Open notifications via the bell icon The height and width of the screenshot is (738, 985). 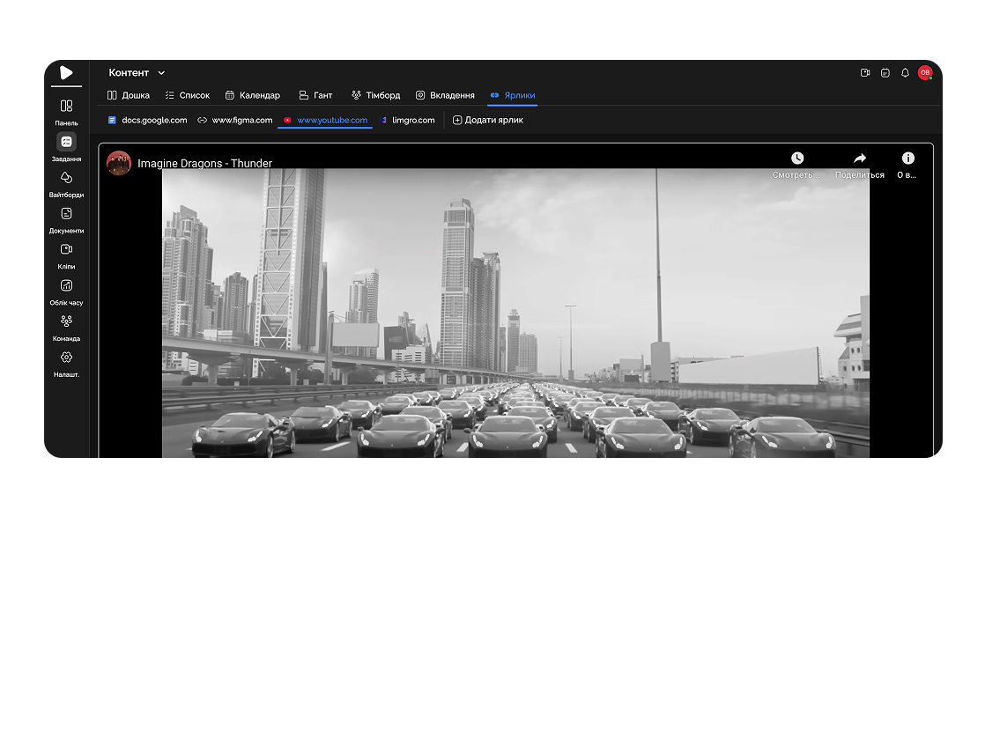click(905, 73)
